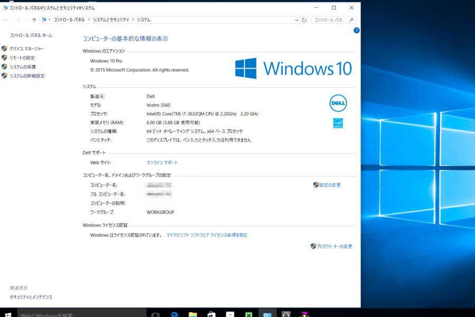Viewport: 475px width, 317px height.
Task: Click the 64 ビット オペレーティング システム text
Action: point(194,132)
